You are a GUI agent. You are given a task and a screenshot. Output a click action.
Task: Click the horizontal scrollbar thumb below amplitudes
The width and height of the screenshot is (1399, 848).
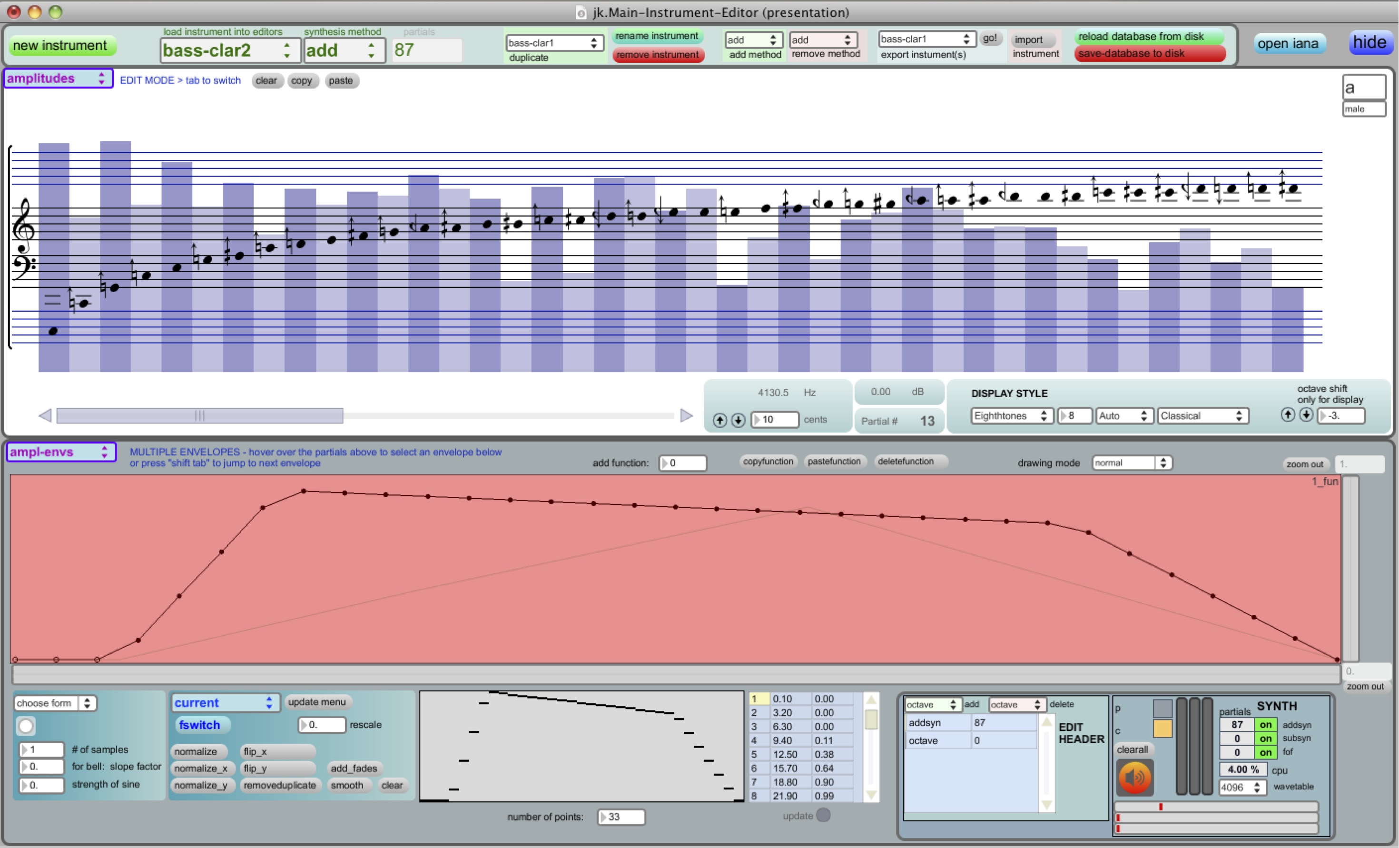[x=200, y=415]
